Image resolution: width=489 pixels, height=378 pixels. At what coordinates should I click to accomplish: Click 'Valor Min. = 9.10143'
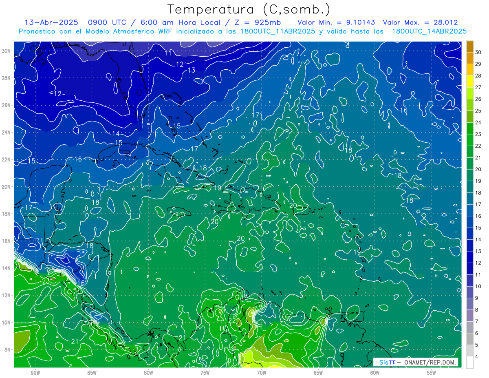337,22
